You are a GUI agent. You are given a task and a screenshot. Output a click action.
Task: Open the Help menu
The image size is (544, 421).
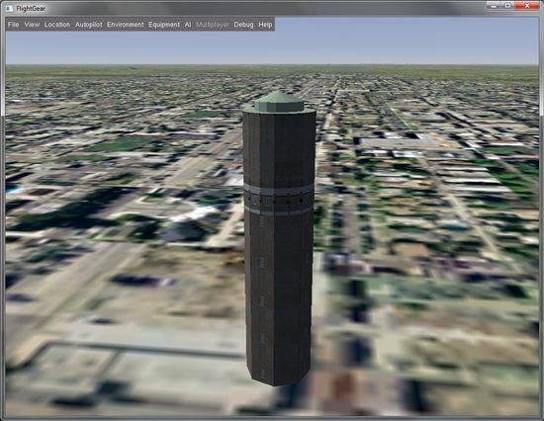pyautogui.click(x=265, y=25)
